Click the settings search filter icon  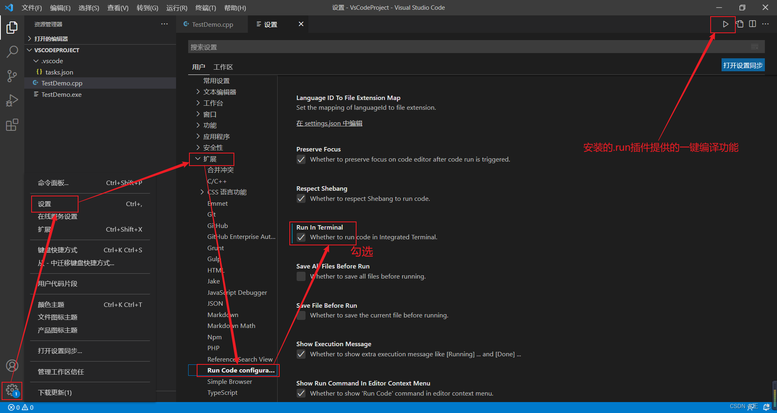pos(755,47)
